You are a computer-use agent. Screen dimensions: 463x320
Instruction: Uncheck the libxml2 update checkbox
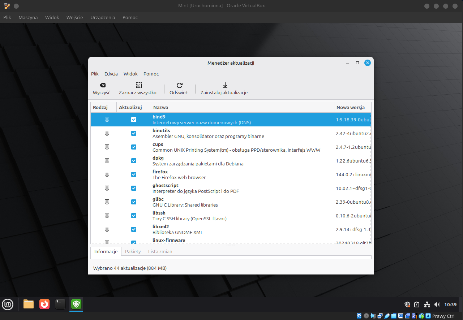134,229
